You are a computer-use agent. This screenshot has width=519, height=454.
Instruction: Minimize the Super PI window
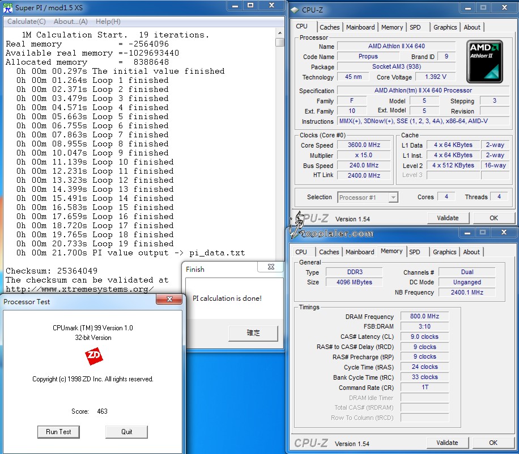click(235, 6)
